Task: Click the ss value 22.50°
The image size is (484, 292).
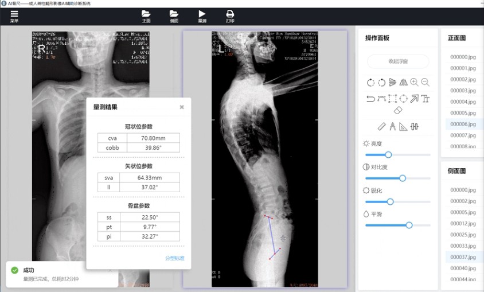Action: point(150,217)
